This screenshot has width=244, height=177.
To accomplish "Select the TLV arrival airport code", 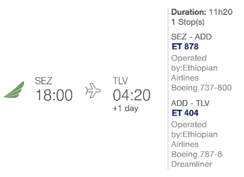I will pyautogui.click(x=120, y=81).
